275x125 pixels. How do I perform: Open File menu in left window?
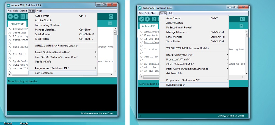coord(9,11)
